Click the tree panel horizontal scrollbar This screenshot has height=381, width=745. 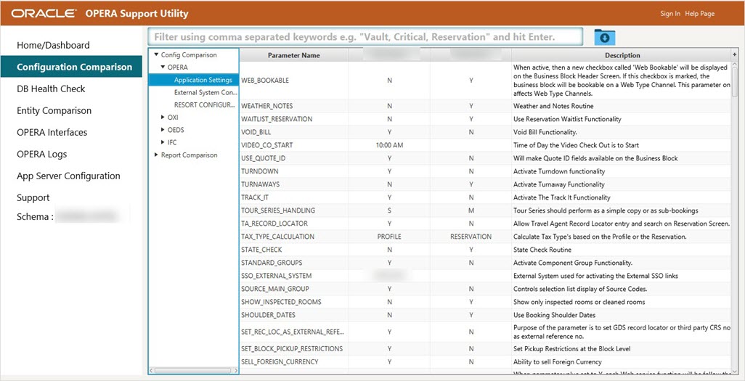pos(193,369)
